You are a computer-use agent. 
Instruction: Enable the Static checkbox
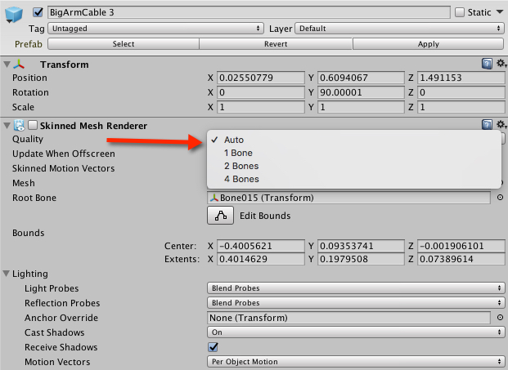pyautogui.click(x=459, y=12)
